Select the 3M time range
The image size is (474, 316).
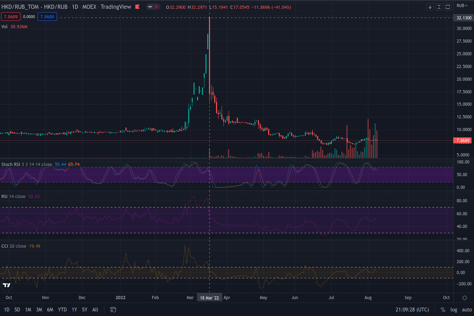39,310
